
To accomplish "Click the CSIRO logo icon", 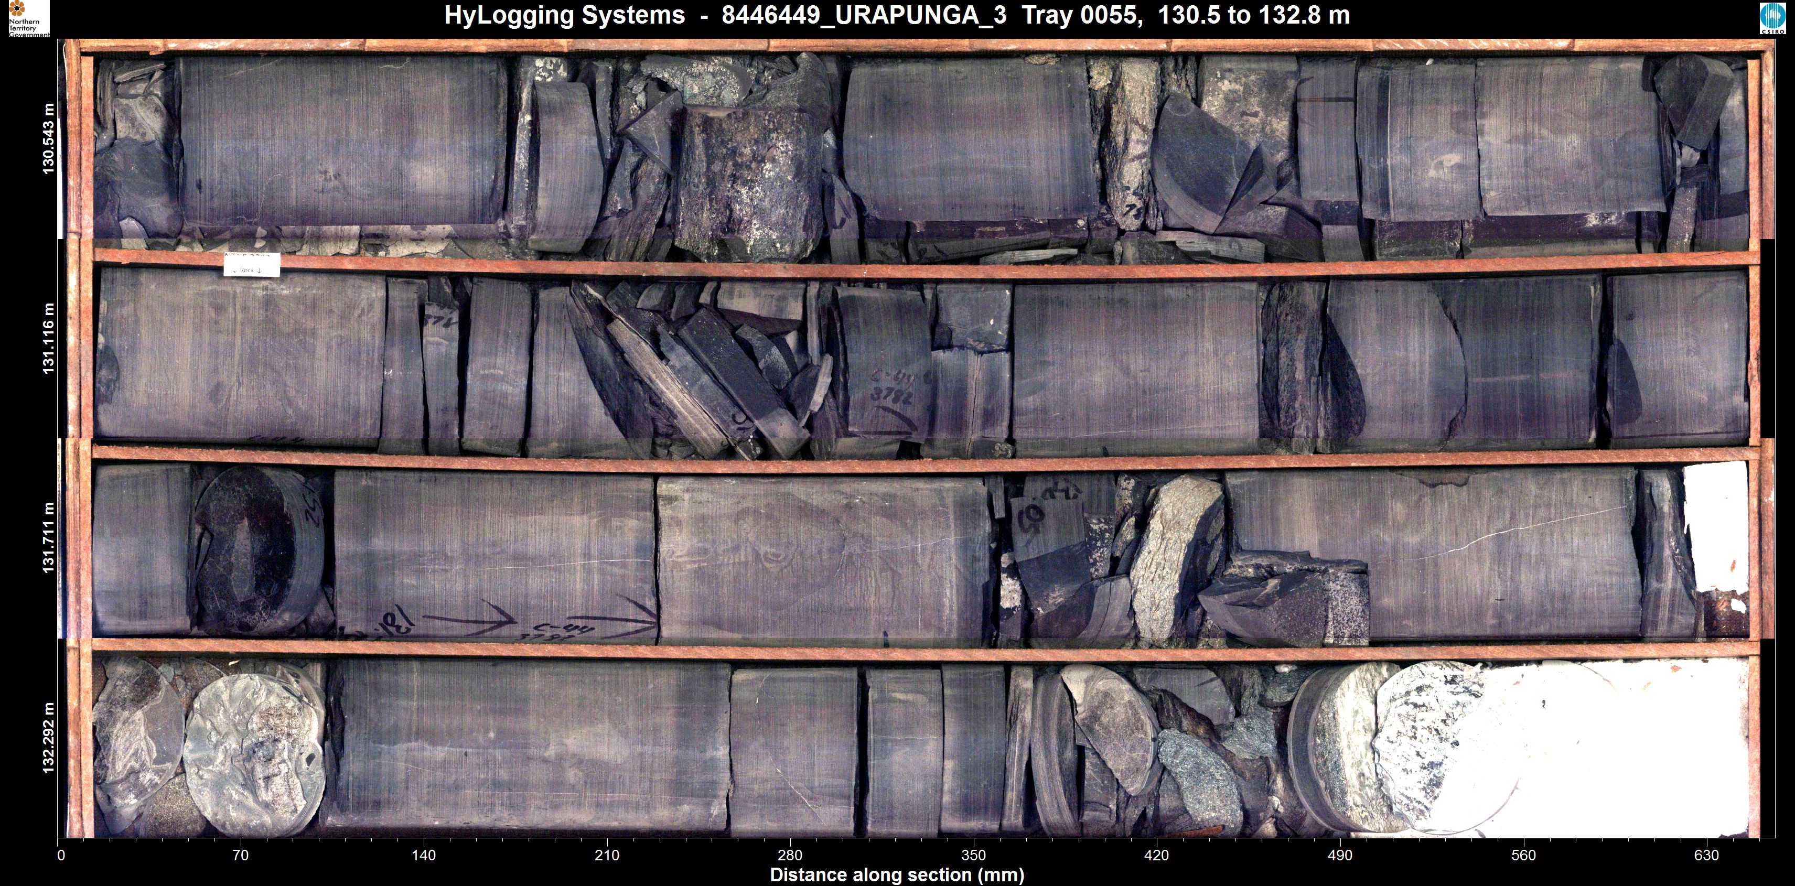I will (1772, 19).
